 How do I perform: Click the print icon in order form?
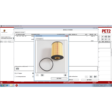[91, 77]
